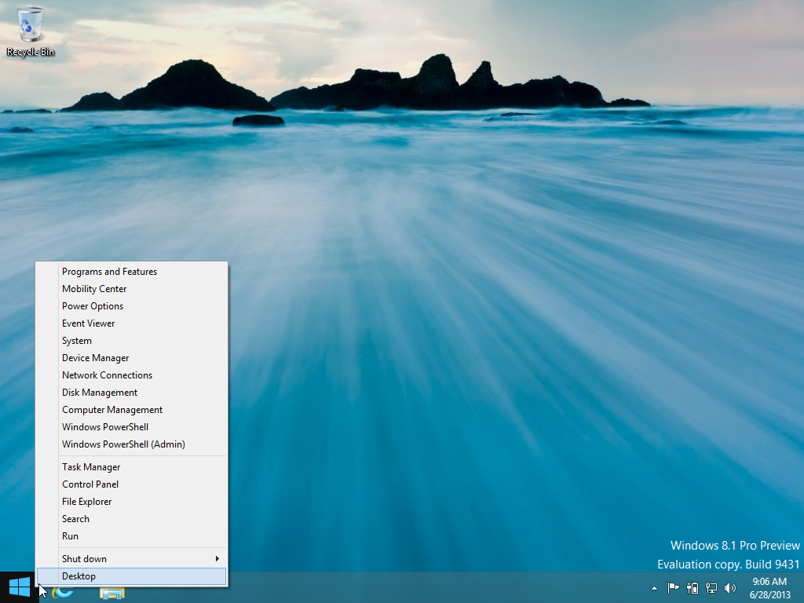The width and height of the screenshot is (804, 603).
Task: Select Disk Management from the menu
Action: coord(100,393)
